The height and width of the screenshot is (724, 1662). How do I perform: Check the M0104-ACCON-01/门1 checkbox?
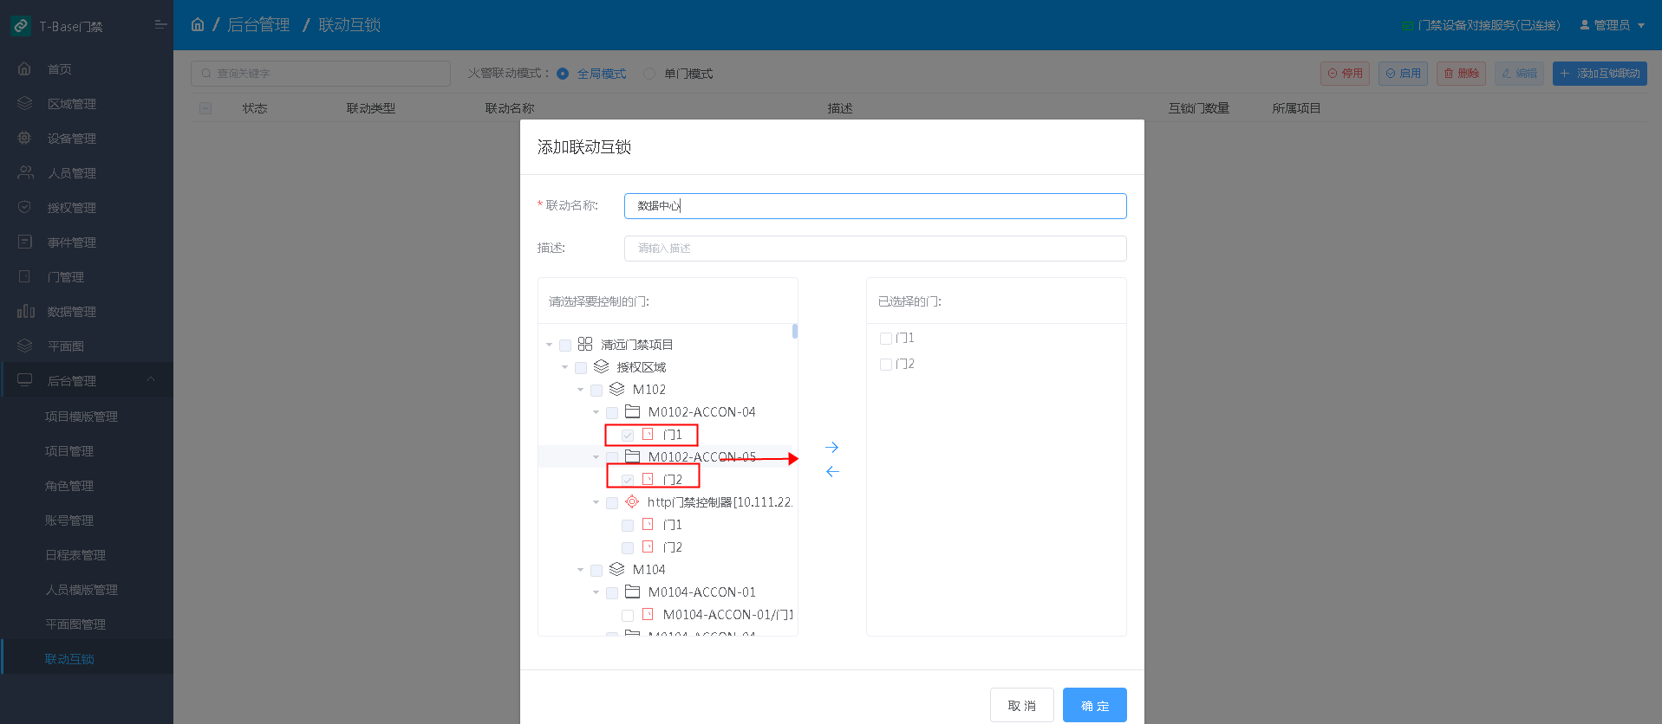(x=628, y=616)
